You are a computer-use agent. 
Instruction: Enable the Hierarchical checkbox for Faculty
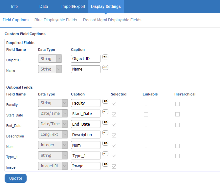pyautogui.click(x=178, y=104)
